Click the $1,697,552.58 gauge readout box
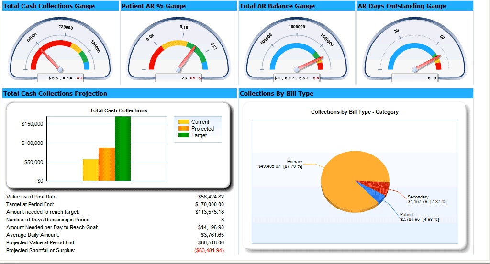 click(297, 78)
